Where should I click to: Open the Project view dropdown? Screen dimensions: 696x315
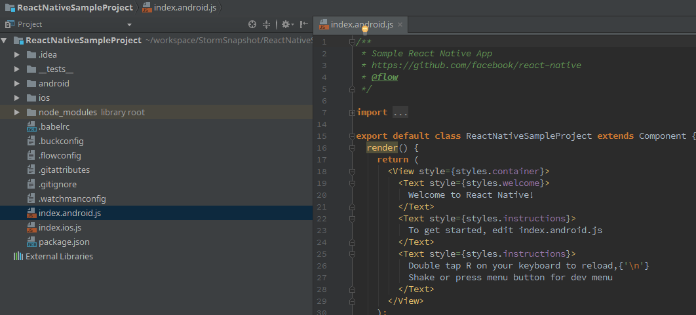pos(129,25)
